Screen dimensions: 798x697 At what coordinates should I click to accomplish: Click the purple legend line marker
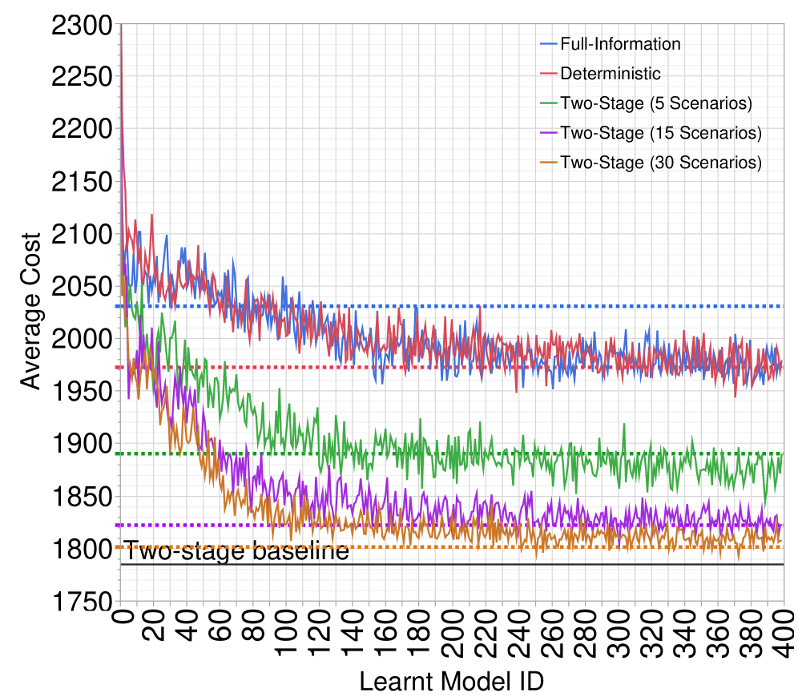click(549, 133)
